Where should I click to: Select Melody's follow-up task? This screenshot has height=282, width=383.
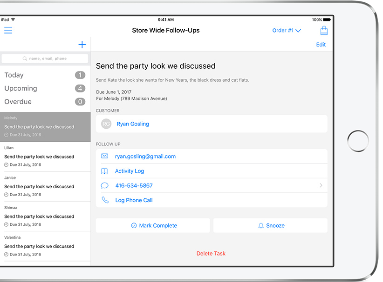[45, 127]
